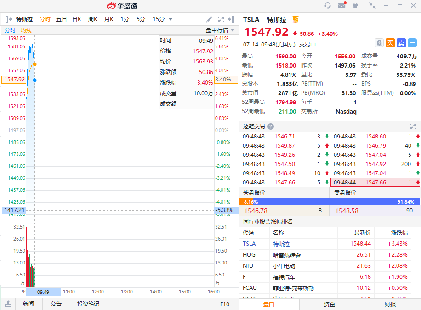The image size is (421, 310).
Task: Open the messages envelope icon
Action: coord(341,6)
